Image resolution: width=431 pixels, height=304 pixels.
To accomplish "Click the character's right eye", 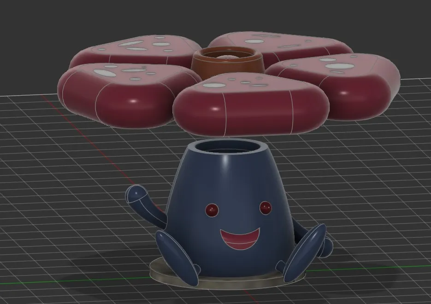I will pos(266,208).
